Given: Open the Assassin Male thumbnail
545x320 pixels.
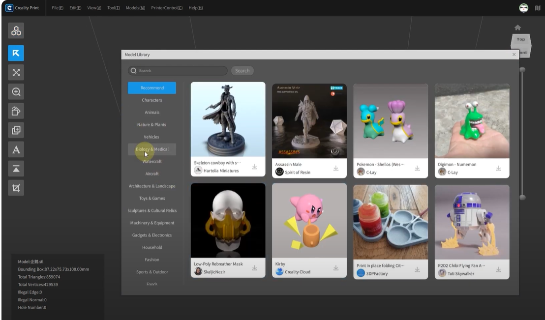Looking at the screenshot, I should [309, 121].
